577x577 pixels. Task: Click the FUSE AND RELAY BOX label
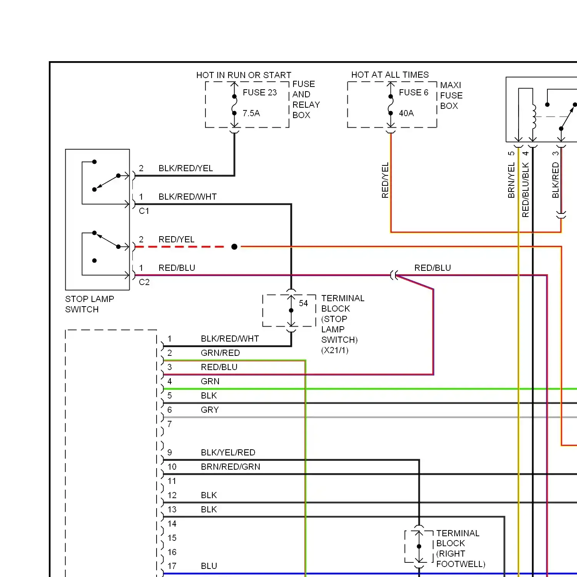click(x=306, y=99)
